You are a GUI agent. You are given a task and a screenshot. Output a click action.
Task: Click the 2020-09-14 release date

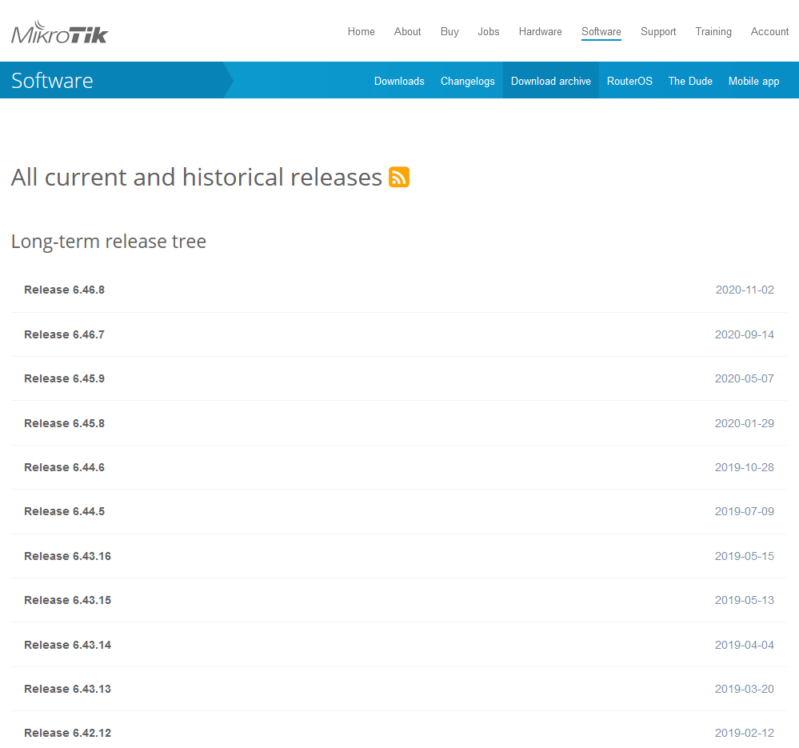pyautogui.click(x=744, y=334)
